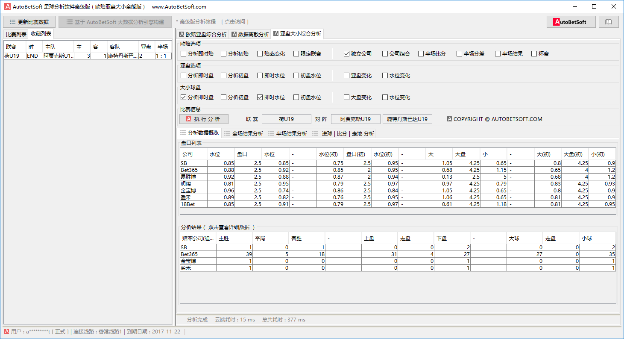Select the 半场结果分析 tab
This screenshot has width=624, height=339.
click(x=287, y=133)
